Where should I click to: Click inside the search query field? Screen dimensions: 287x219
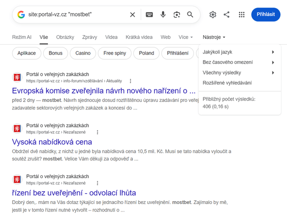coord(77,15)
